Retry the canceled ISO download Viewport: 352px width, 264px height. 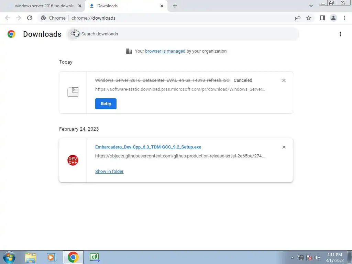coord(106,104)
